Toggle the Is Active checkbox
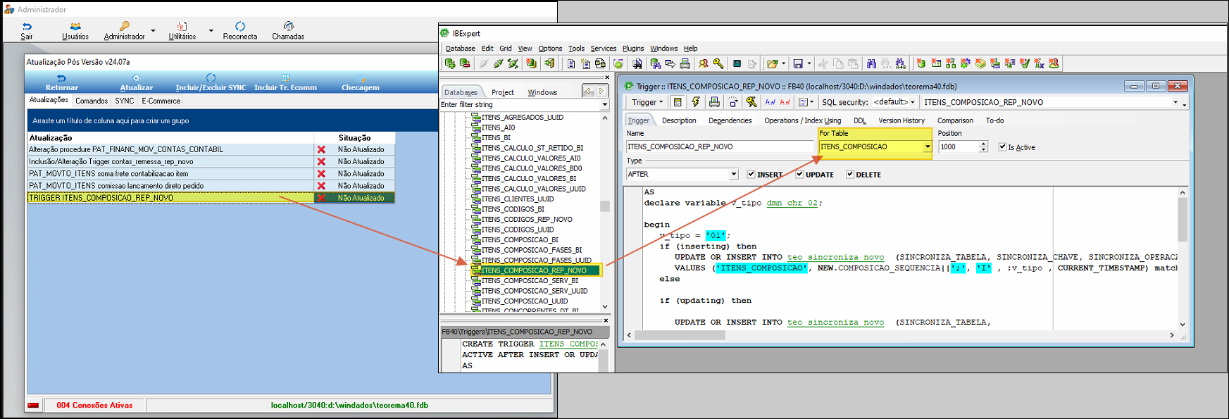Viewport: 1229px width, 419px height. [1002, 147]
